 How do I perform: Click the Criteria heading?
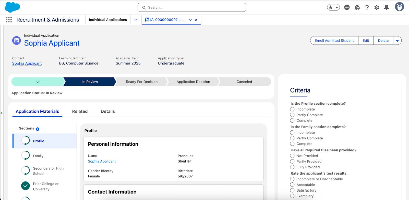click(300, 90)
